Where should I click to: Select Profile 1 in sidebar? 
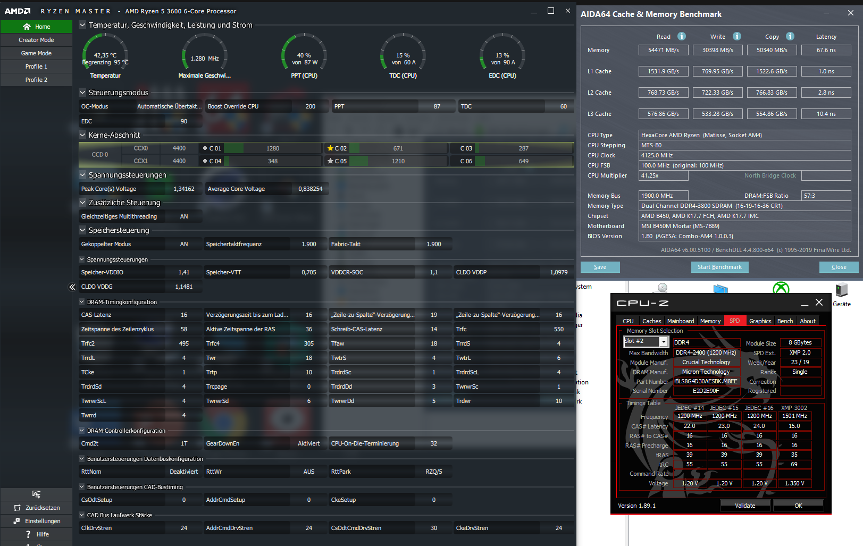[x=36, y=66]
